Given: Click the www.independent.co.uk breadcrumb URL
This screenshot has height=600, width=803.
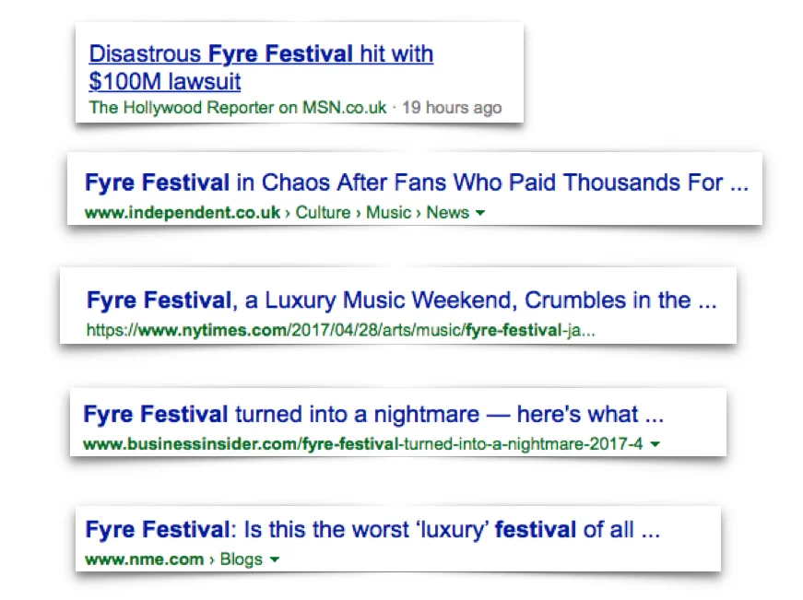Looking at the screenshot, I should [x=278, y=212].
